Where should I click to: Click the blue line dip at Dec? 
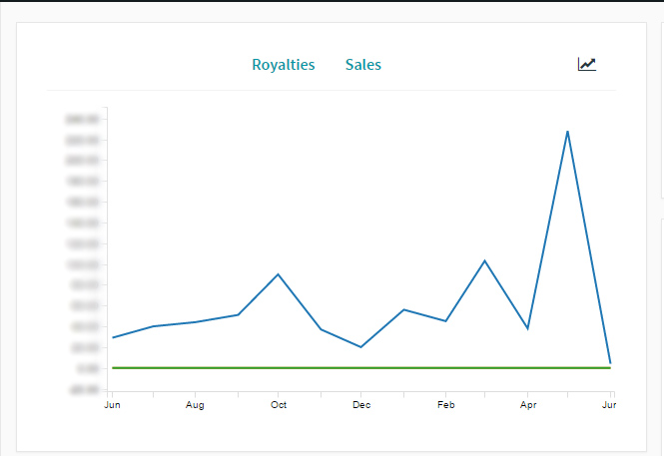tap(360, 347)
